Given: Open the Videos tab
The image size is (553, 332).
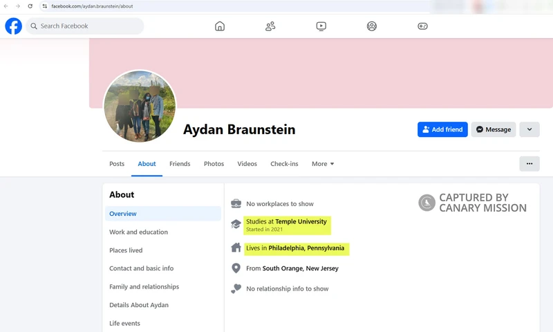Looking at the screenshot, I should [247, 164].
